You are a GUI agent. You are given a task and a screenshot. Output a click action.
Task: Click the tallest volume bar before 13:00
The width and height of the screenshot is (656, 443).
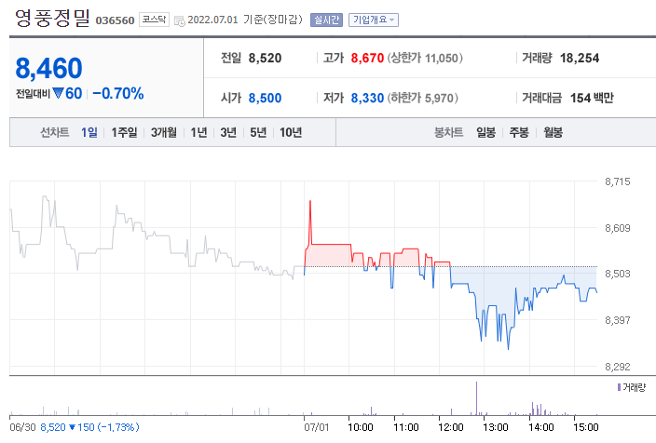point(476,398)
